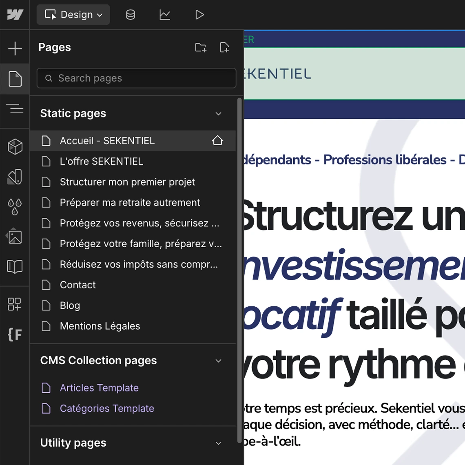The width and height of the screenshot is (465, 465).
Task: Open the Add elements plus panel
Action: (15, 49)
